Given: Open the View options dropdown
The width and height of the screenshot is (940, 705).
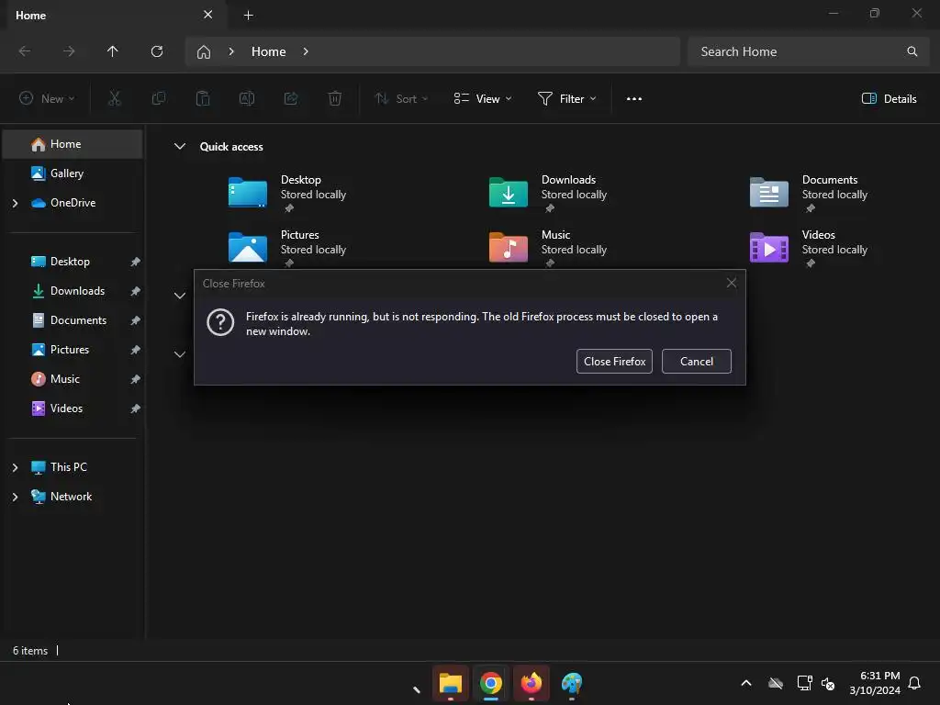Looking at the screenshot, I should pyautogui.click(x=483, y=98).
